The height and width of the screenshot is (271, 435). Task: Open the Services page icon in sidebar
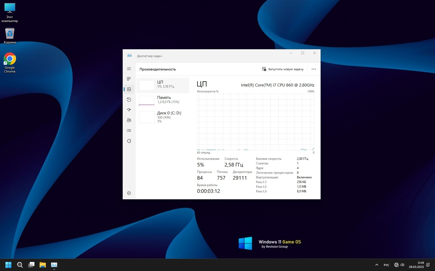pos(129,141)
